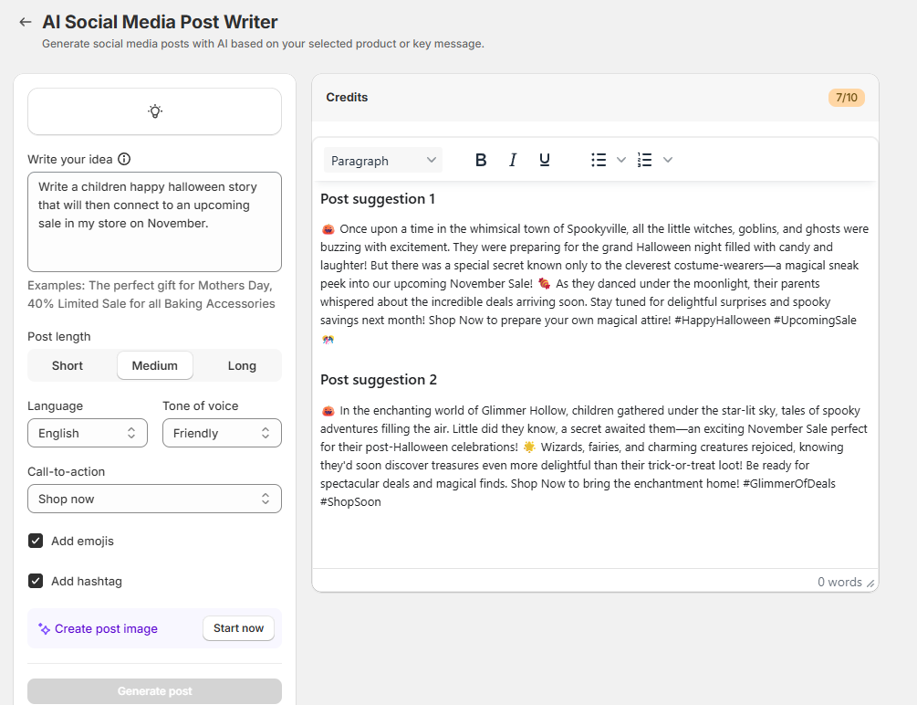This screenshot has width=917, height=705.
Task: Click the candy emoji in Post suggestion 1
Action: pos(544,284)
